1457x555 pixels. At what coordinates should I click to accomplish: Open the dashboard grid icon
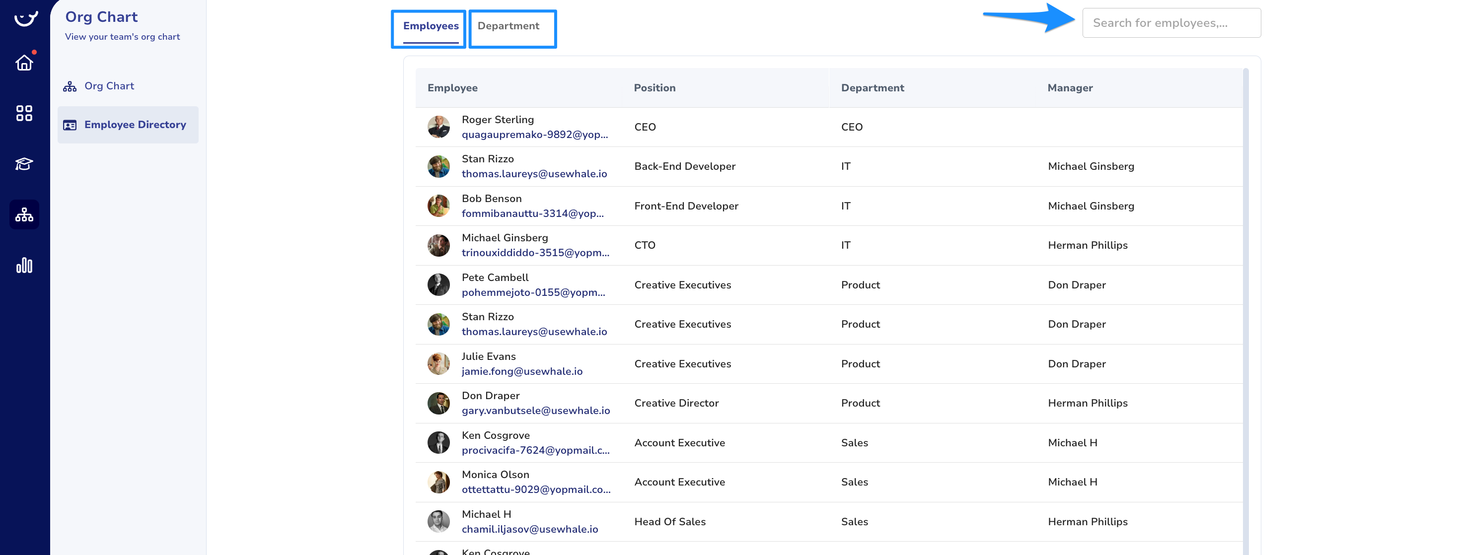click(x=24, y=113)
